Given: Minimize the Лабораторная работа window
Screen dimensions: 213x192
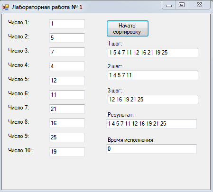Looking at the screenshot, I should click(169, 5).
